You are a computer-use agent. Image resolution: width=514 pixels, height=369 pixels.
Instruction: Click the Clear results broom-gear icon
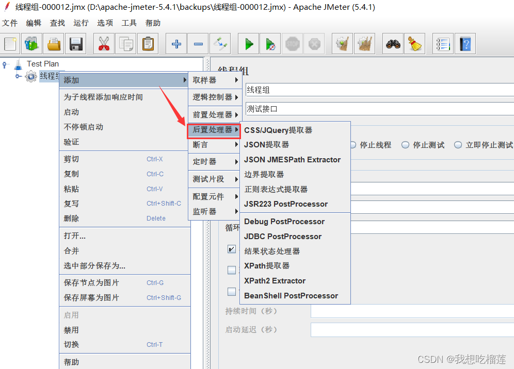343,43
